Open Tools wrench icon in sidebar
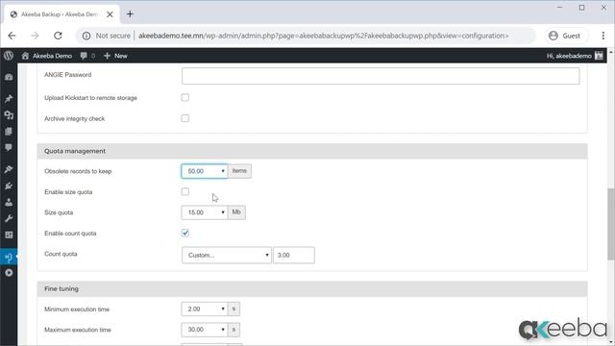 [x=9, y=218]
